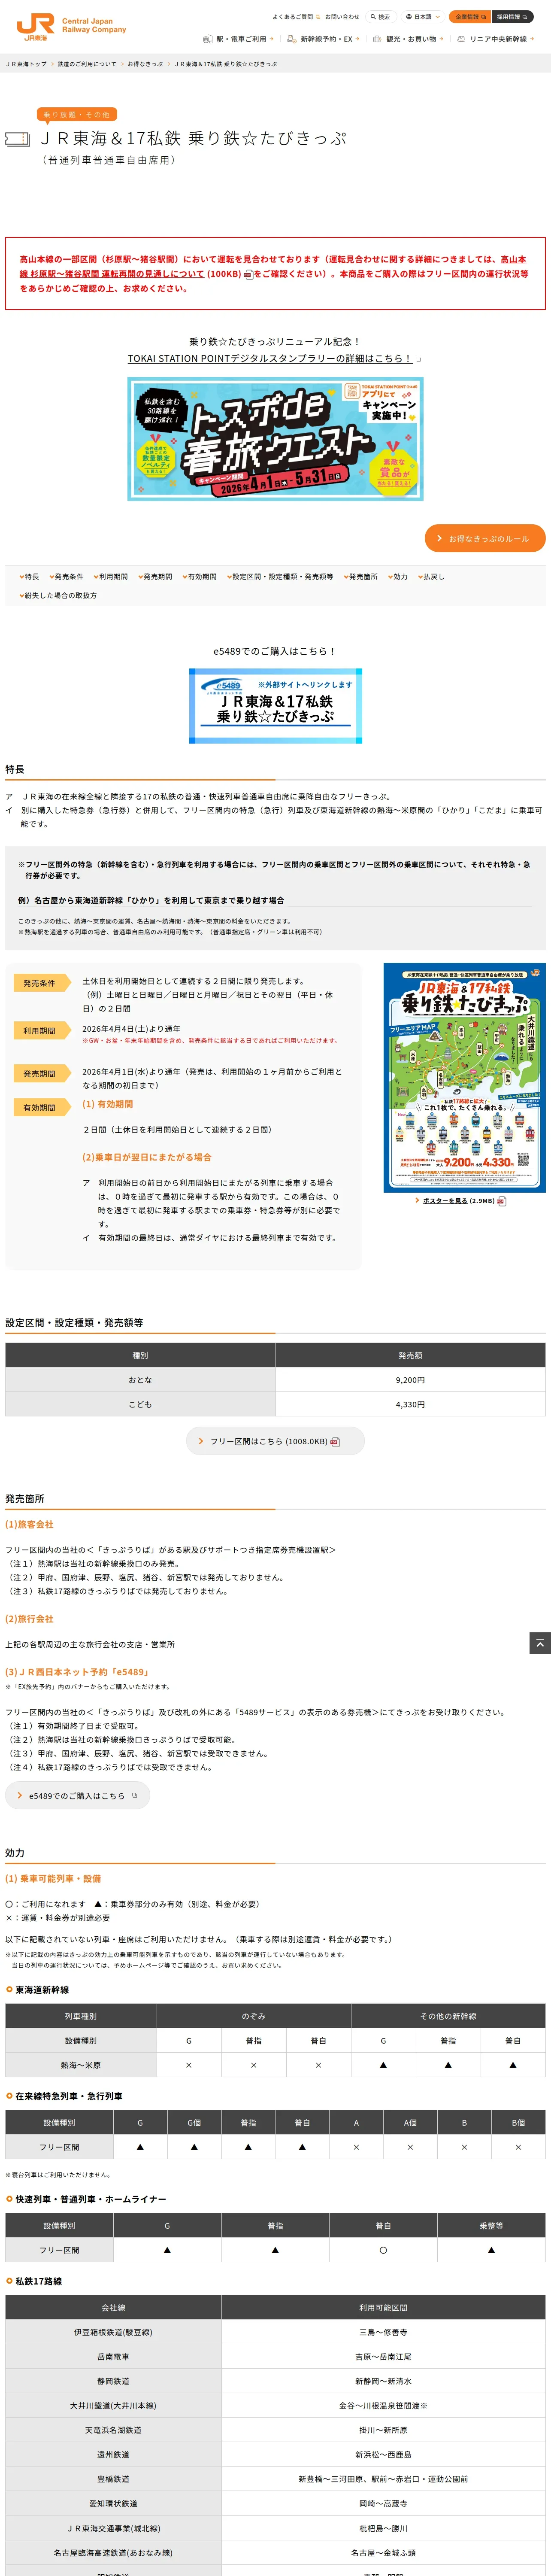Viewport: 551px width, 2576px height.
Task: Click the JR Central Japan Railway logo
Action: coord(71,26)
